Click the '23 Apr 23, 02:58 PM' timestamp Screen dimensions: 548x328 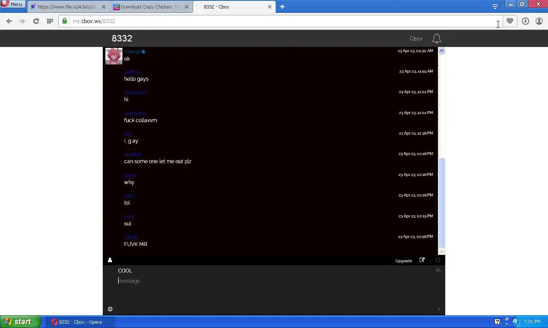click(415, 237)
